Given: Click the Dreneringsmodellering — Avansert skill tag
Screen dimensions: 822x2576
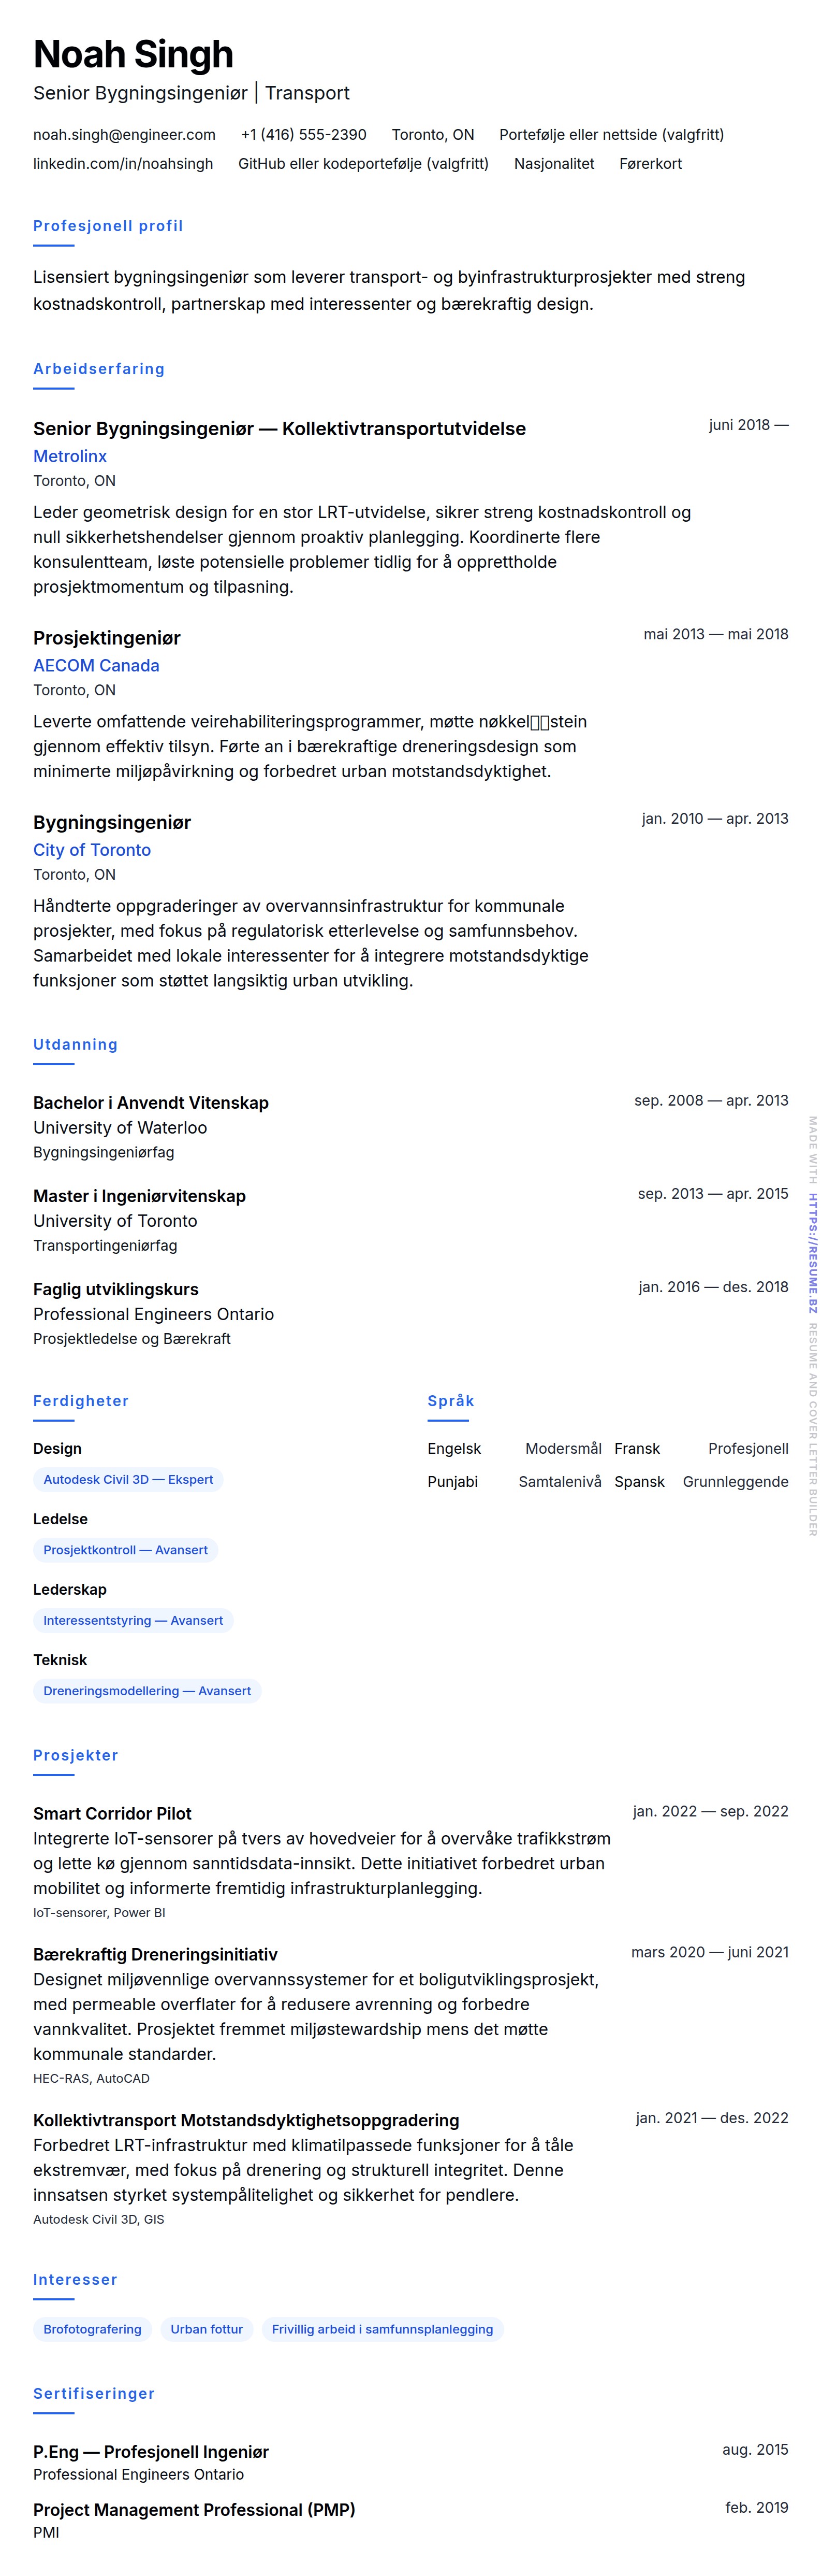Looking at the screenshot, I should (147, 1691).
